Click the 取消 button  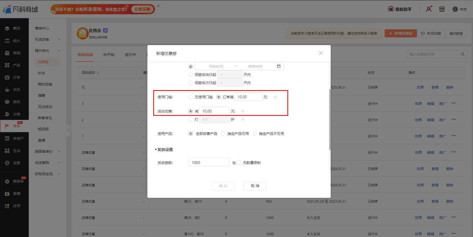[255, 186]
